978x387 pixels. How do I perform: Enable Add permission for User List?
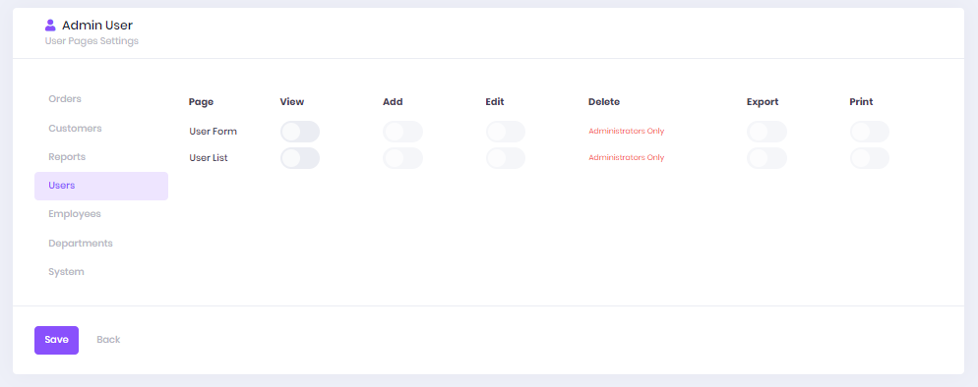(403, 158)
